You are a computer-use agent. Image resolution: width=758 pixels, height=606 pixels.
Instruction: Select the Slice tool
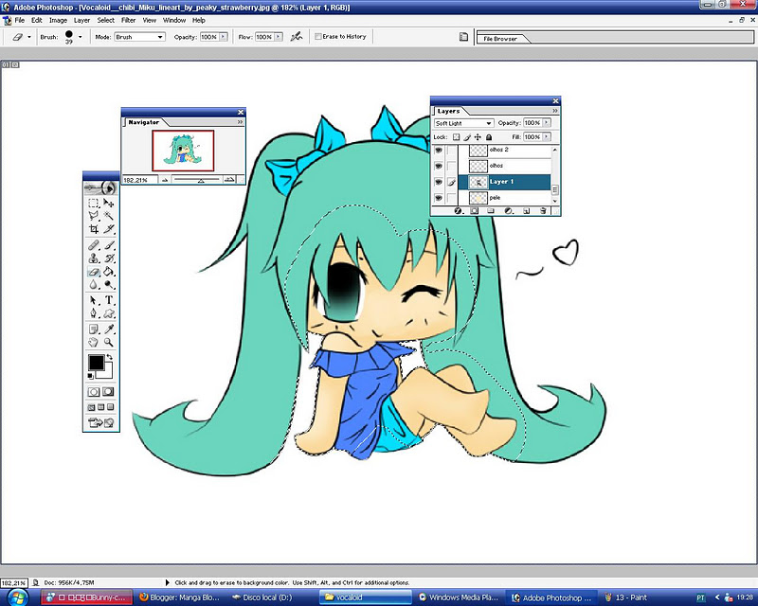[x=109, y=228]
